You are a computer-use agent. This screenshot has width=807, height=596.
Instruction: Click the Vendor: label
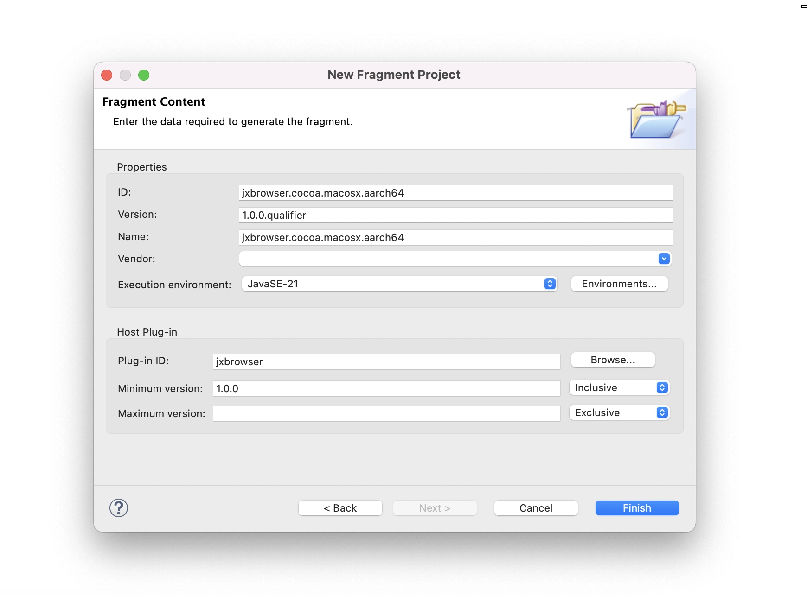pos(136,259)
